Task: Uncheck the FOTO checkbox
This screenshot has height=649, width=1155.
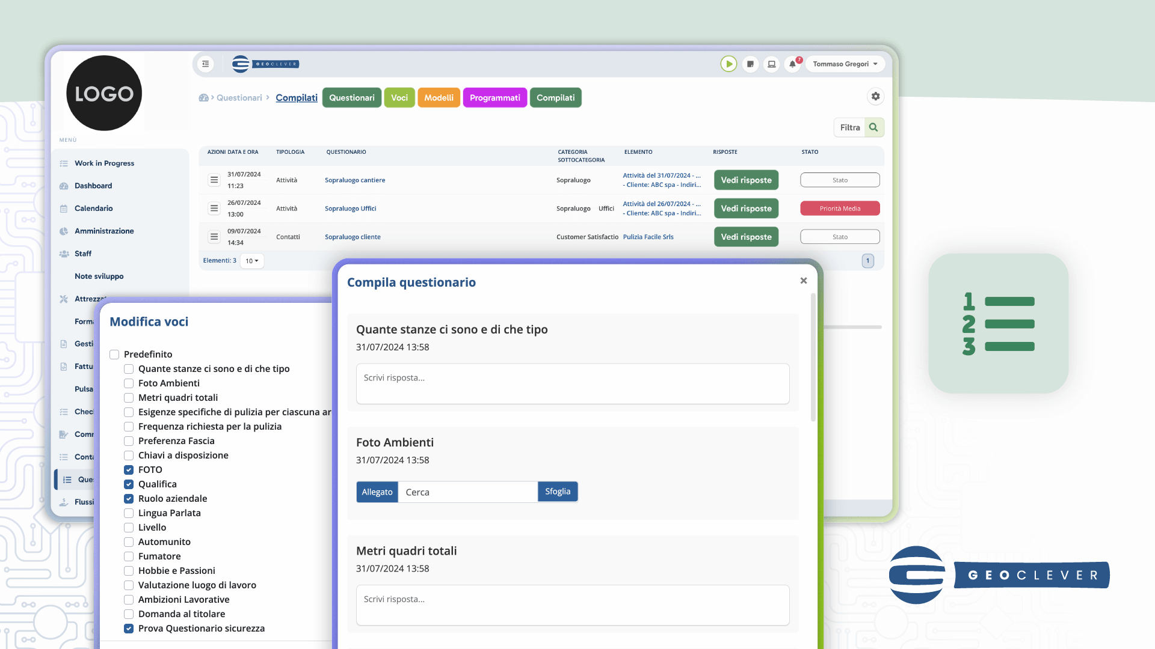Action: tap(129, 470)
